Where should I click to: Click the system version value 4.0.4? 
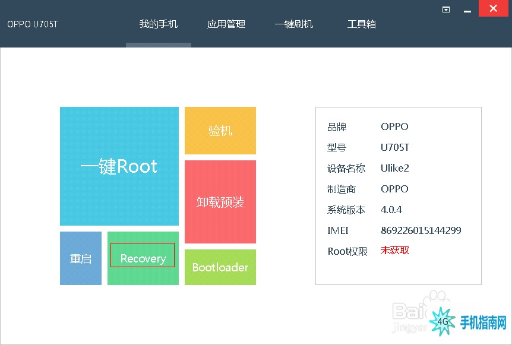(391, 210)
